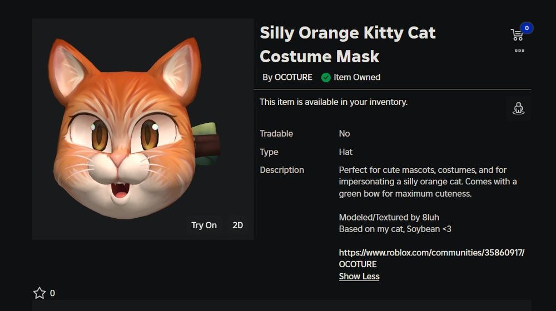Open the shopping cart

(517, 35)
